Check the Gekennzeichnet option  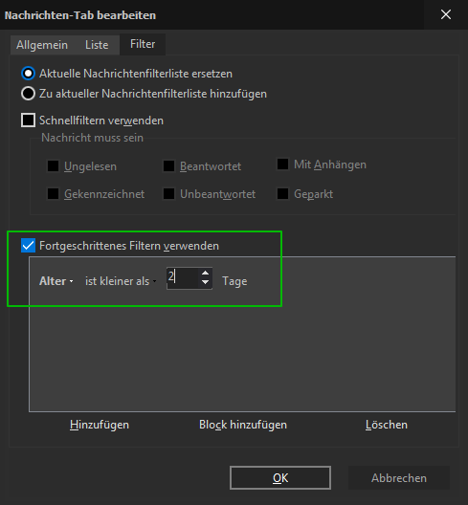[53, 194]
